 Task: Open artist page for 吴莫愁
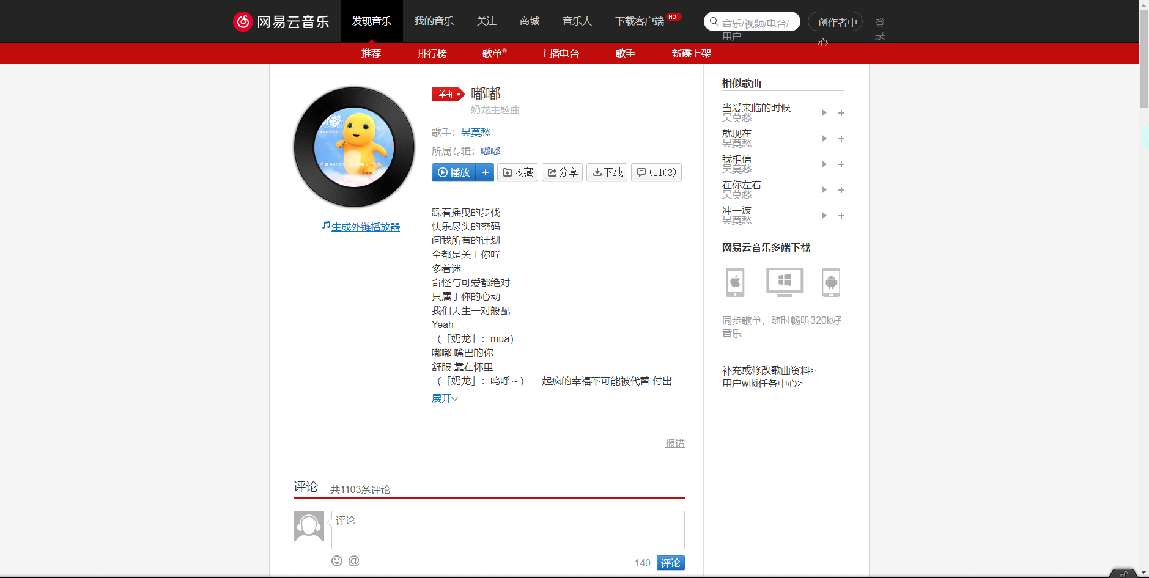click(476, 131)
